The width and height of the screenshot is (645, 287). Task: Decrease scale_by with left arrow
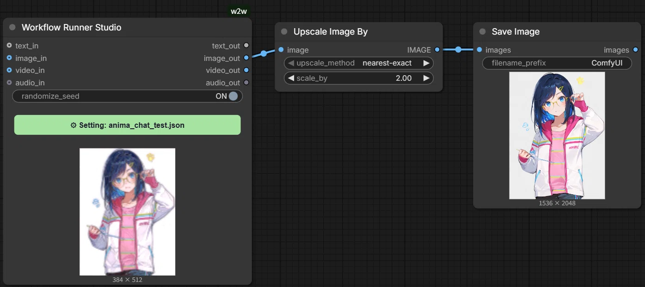(x=291, y=78)
